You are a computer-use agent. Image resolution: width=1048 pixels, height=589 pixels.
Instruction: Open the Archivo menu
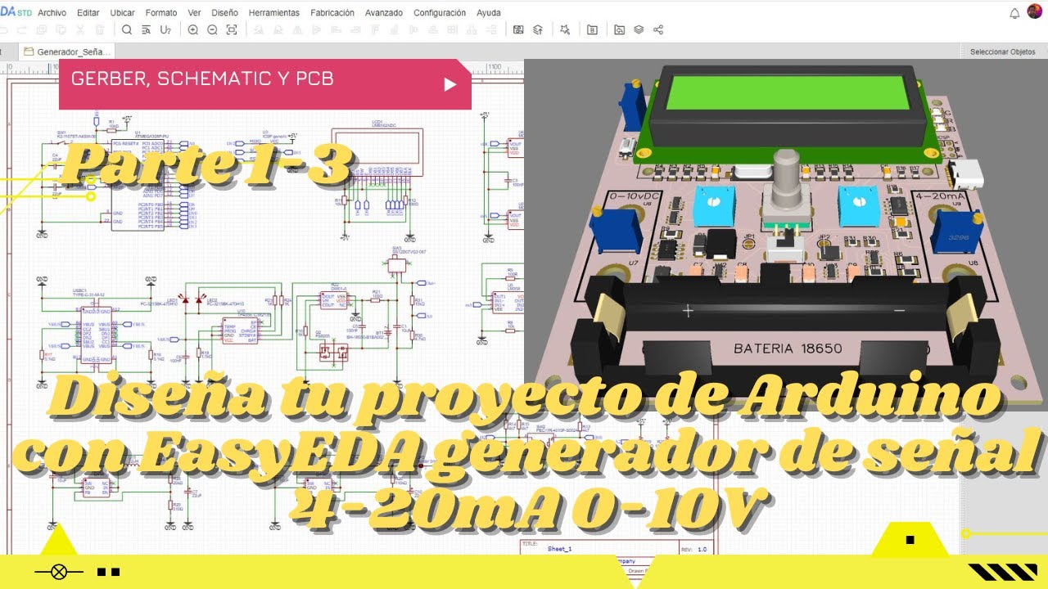pyautogui.click(x=52, y=13)
